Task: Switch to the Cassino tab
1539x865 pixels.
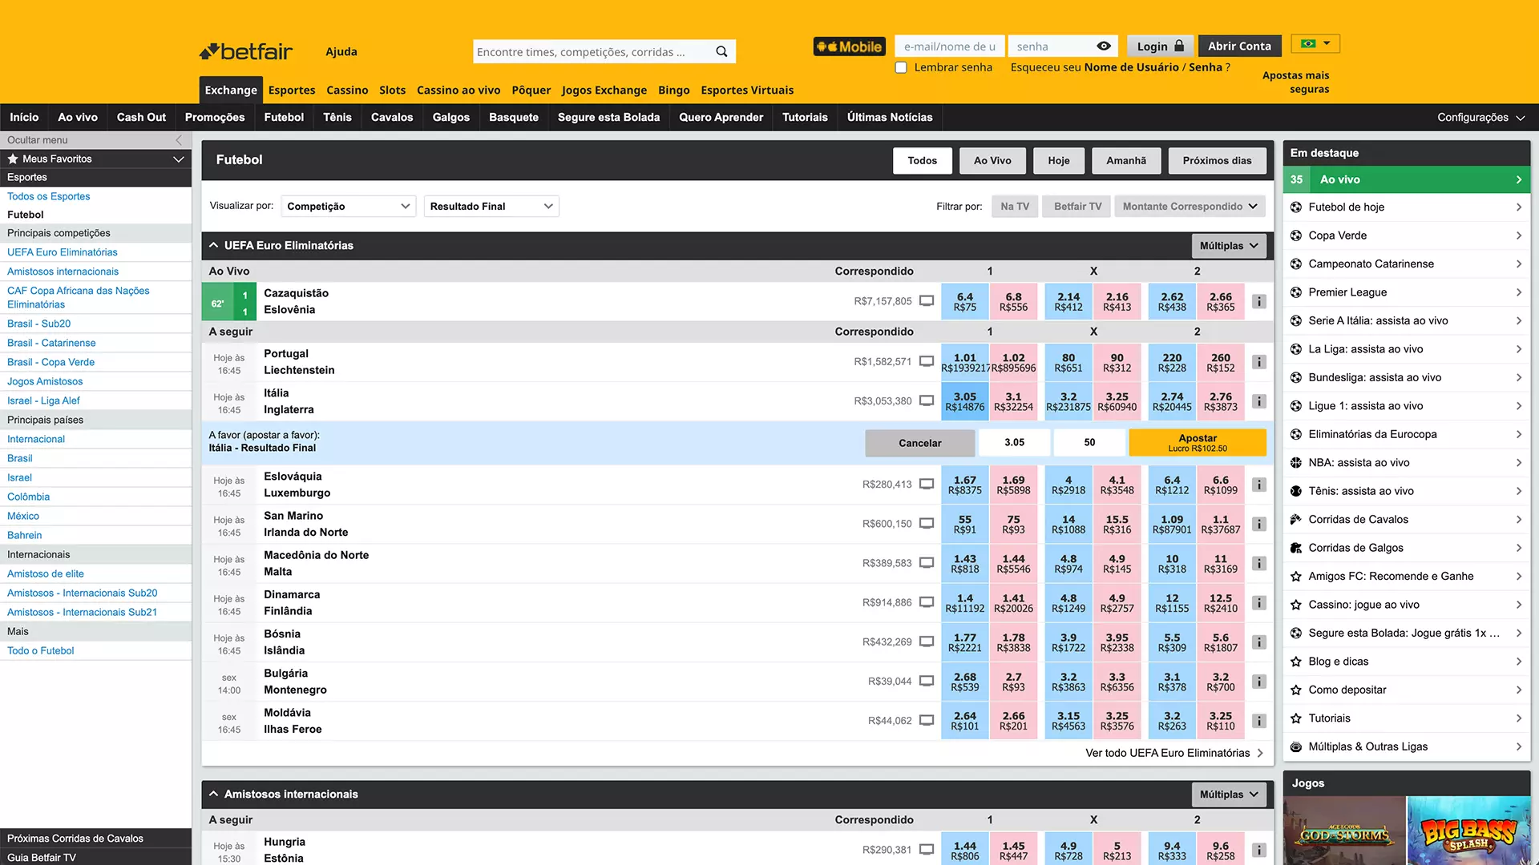Action: tap(347, 91)
